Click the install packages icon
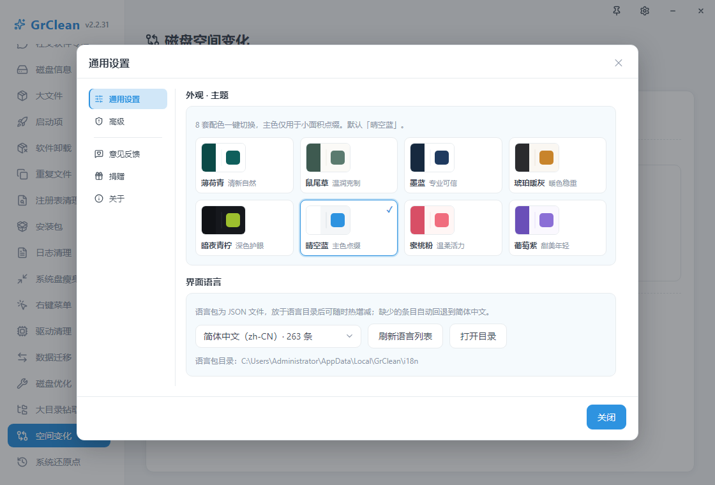 click(22, 227)
